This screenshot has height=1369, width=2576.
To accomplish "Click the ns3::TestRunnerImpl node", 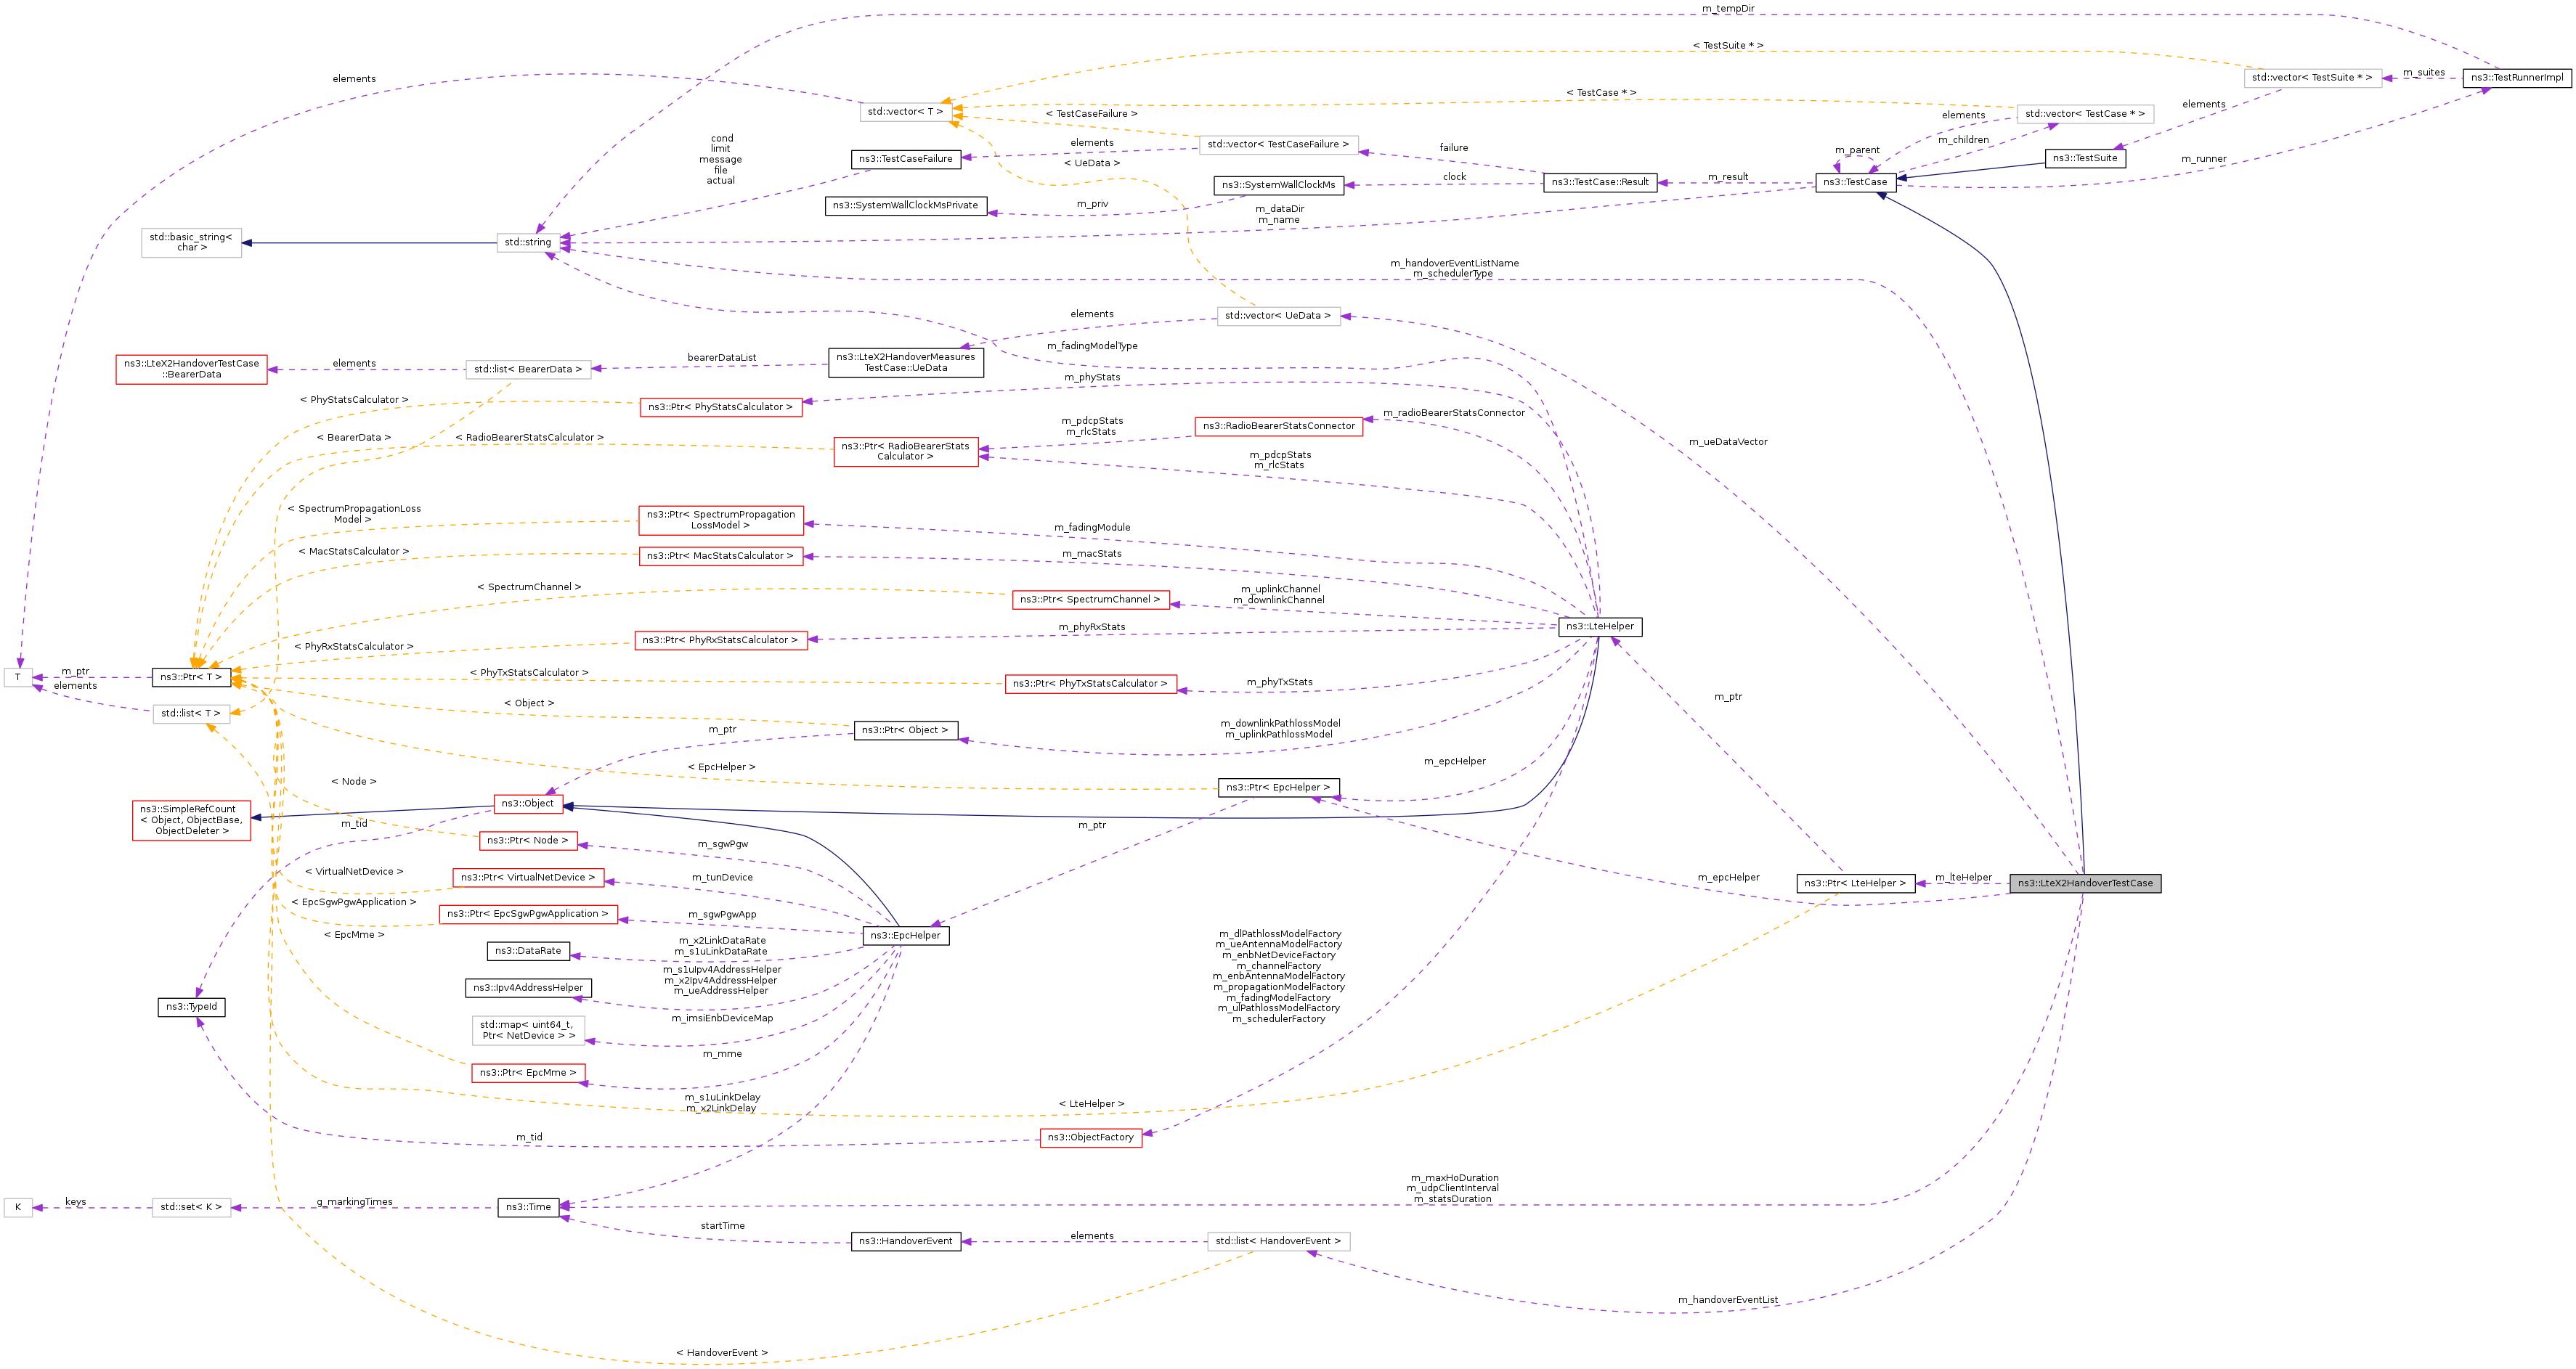I will (x=2517, y=78).
